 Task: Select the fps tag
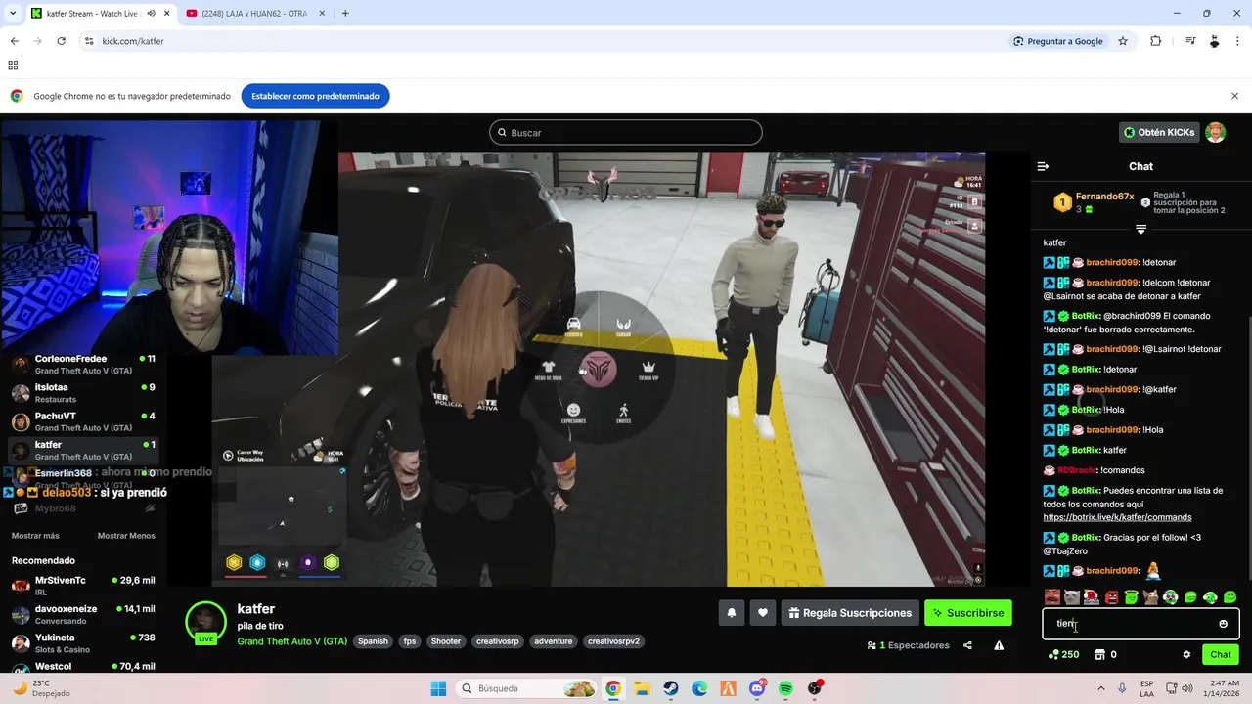click(410, 641)
